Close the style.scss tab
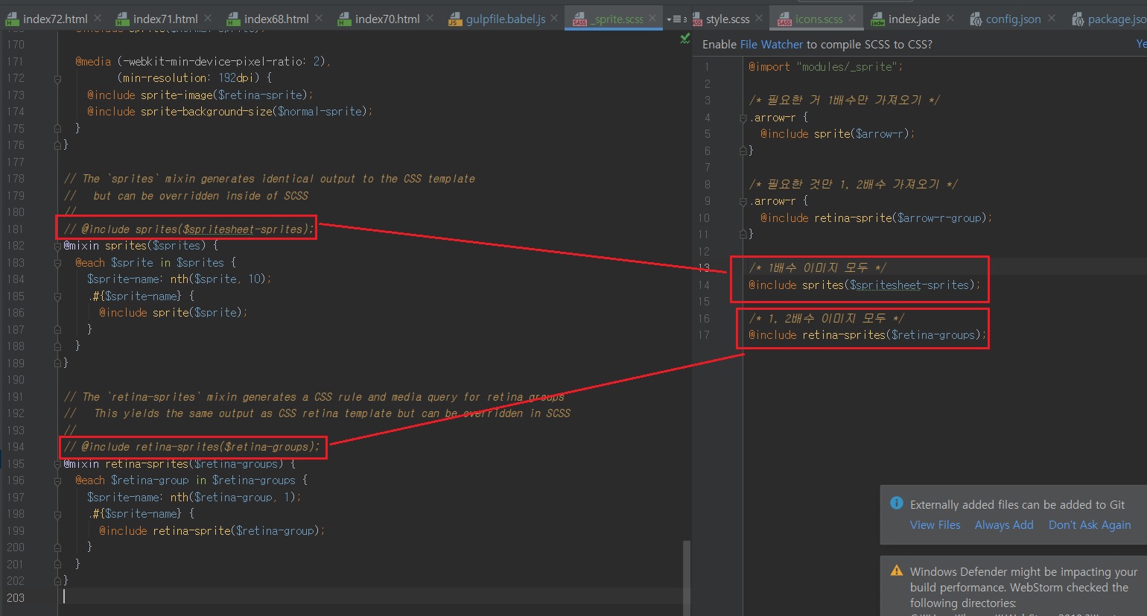The height and width of the screenshot is (616, 1147). point(758,18)
